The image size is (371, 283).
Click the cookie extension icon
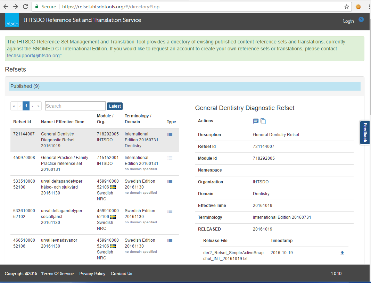358,7
